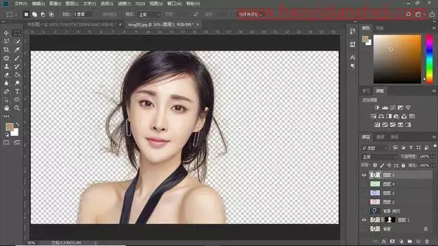Viewport: 438px width, 246px height.
Task: Open Layers panel flyout menu
Action: [434, 137]
